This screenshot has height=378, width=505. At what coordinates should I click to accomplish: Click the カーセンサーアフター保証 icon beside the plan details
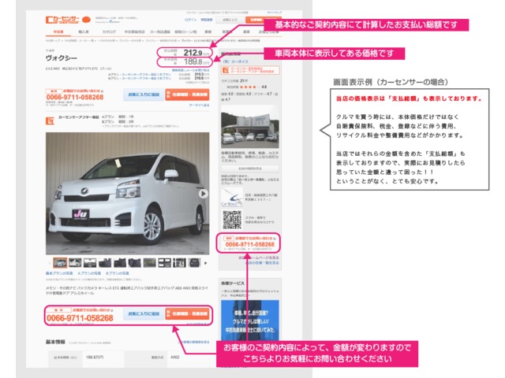pyautogui.click(x=50, y=120)
